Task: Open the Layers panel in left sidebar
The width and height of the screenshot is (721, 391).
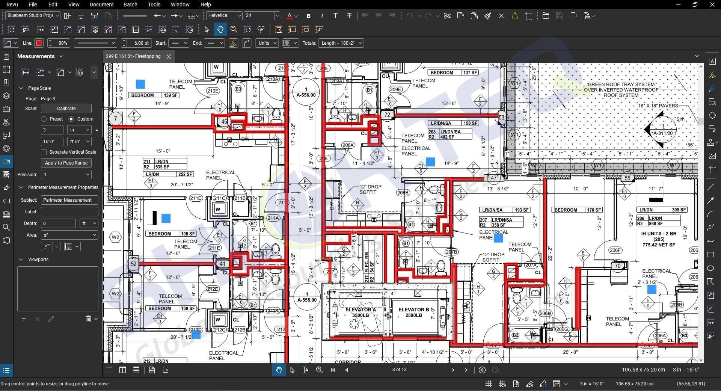Action: (x=6, y=96)
